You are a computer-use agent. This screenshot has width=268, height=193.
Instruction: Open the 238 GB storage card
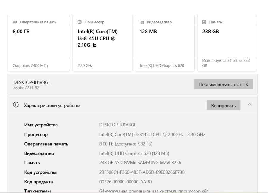click(227, 43)
